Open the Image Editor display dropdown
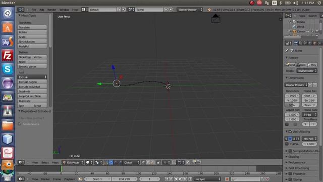This screenshot has width=323, height=182. (307, 71)
